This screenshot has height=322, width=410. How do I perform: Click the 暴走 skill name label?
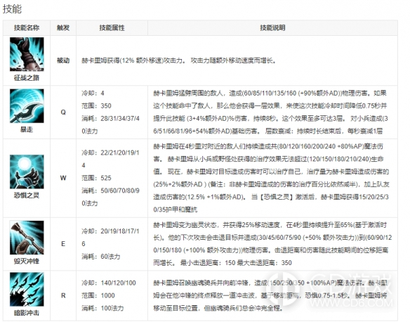pos(27,129)
